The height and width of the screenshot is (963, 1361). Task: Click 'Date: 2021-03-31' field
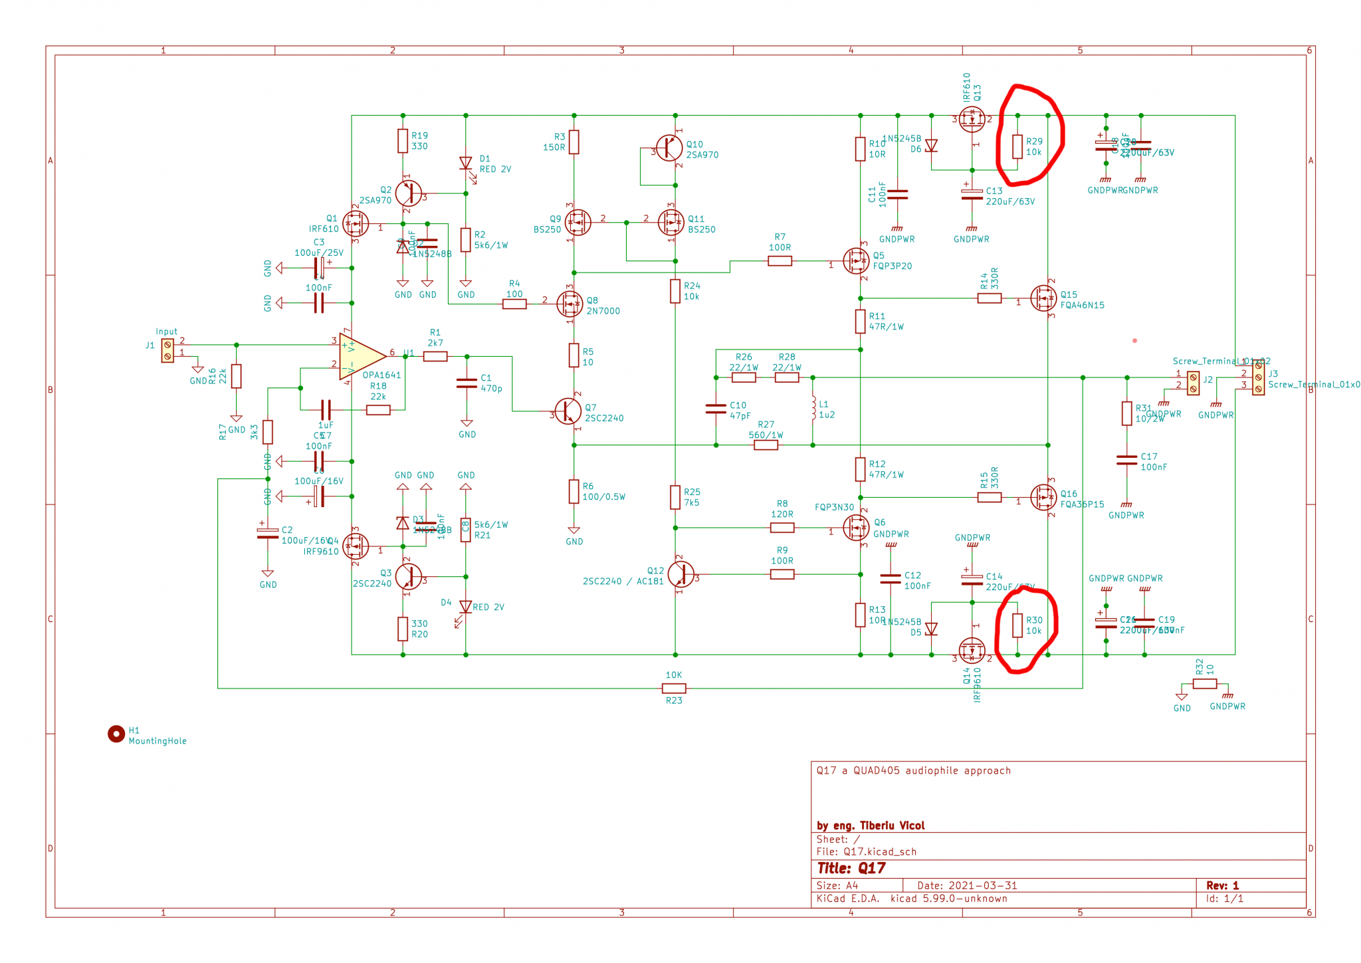tap(968, 885)
